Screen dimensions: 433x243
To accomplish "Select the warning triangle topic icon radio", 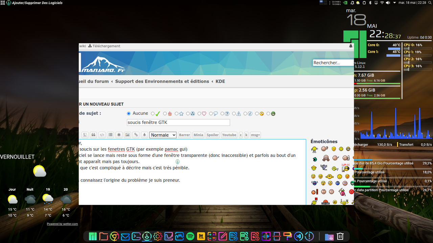I will [x=234, y=114].
